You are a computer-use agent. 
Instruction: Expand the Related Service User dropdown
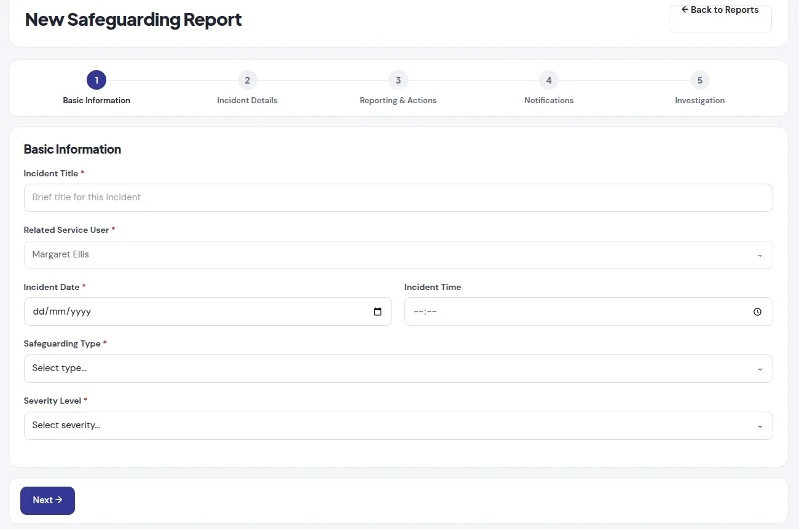coord(398,254)
